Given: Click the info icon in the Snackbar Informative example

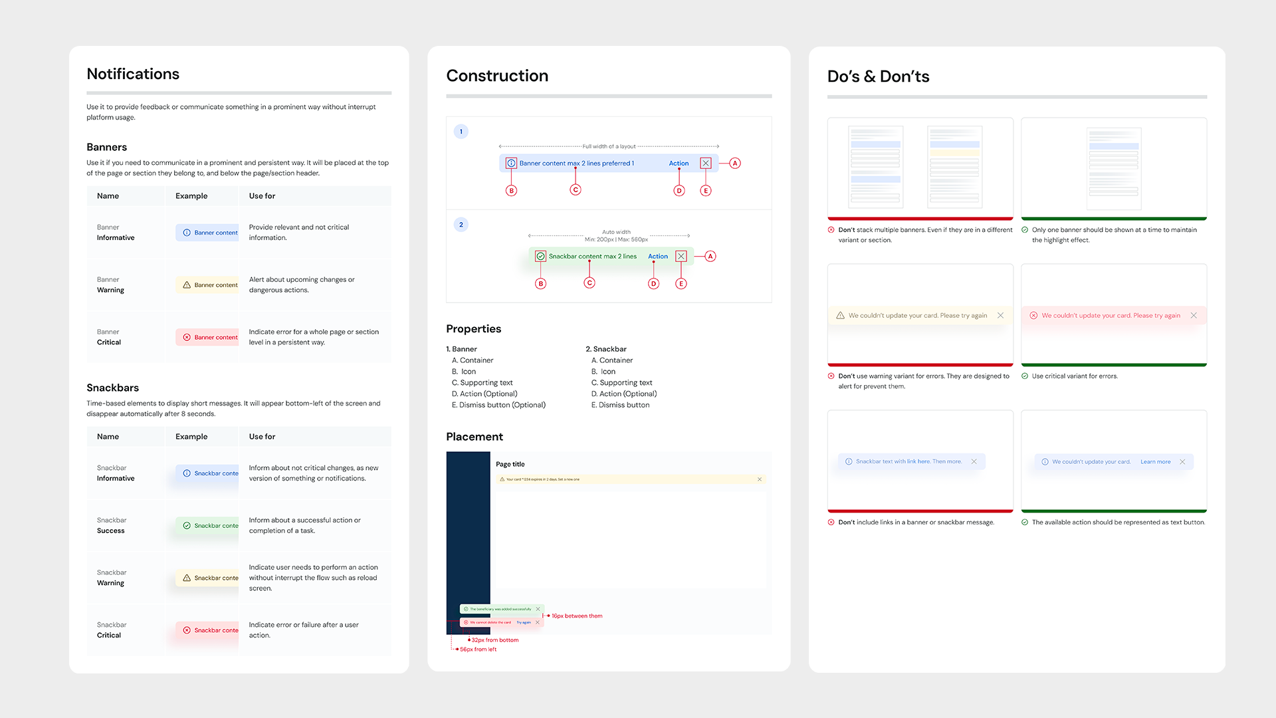Looking at the screenshot, I should [x=187, y=473].
